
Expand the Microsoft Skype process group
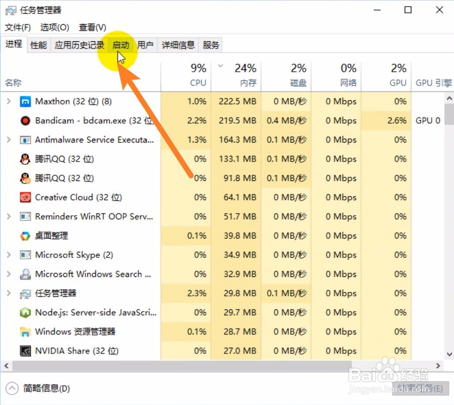tap(9, 255)
